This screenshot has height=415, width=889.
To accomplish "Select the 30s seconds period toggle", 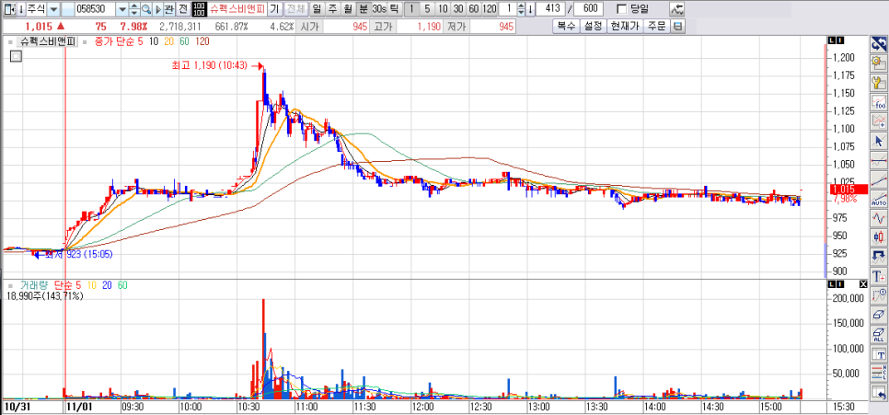I will (379, 9).
